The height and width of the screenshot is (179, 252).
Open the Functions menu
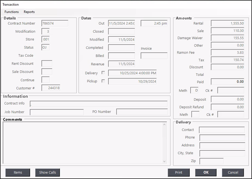(x=12, y=12)
